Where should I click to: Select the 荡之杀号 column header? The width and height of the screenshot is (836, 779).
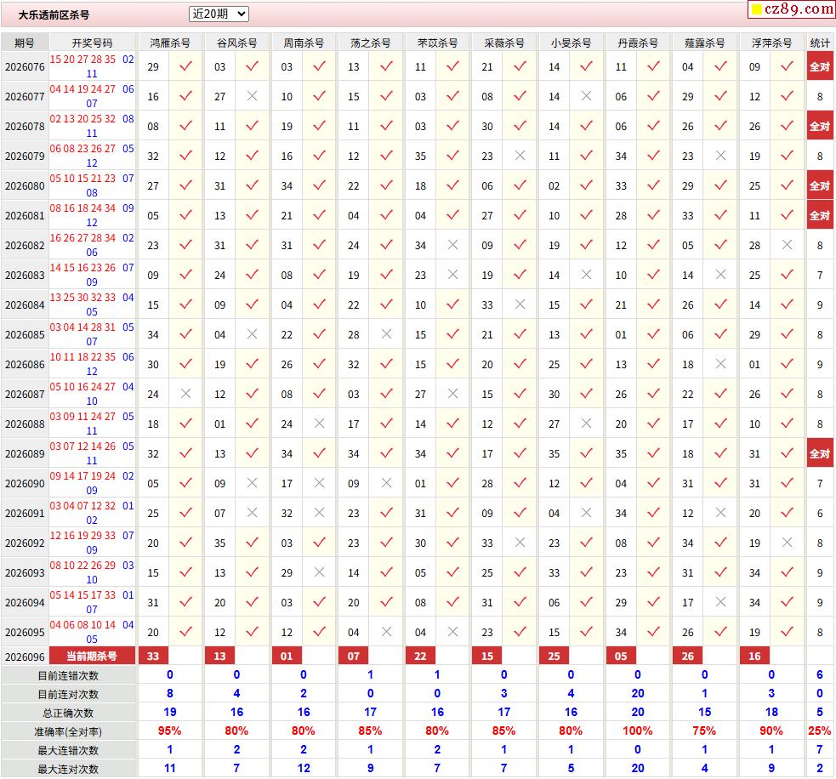[x=371, y=43]
